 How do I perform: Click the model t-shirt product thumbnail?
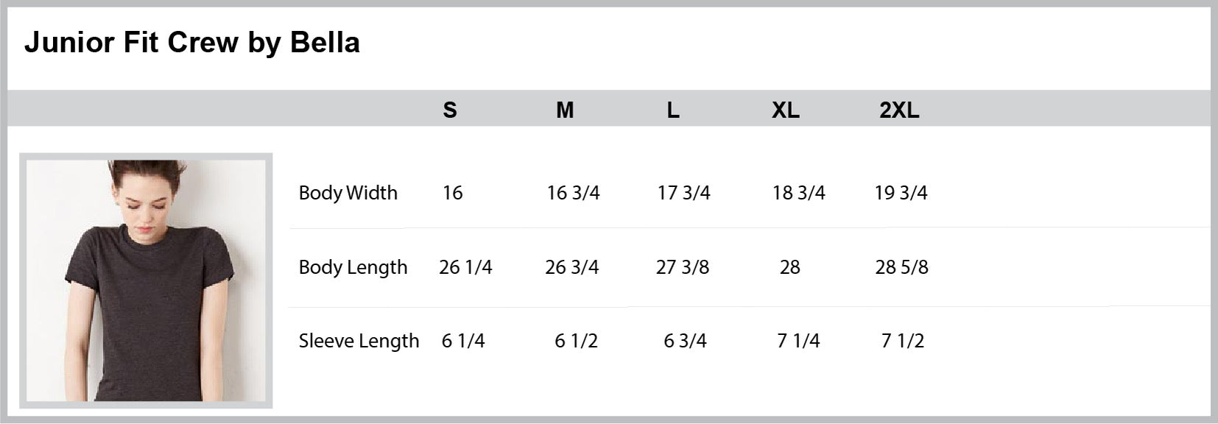[x=146, y=280]
